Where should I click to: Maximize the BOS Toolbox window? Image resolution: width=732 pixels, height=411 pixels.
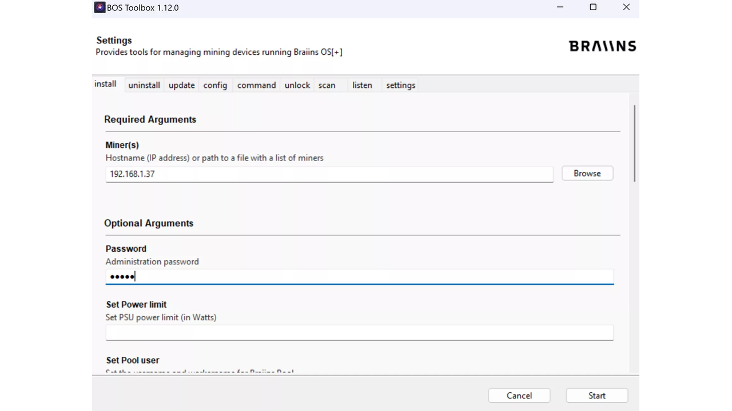pos(593,7)
